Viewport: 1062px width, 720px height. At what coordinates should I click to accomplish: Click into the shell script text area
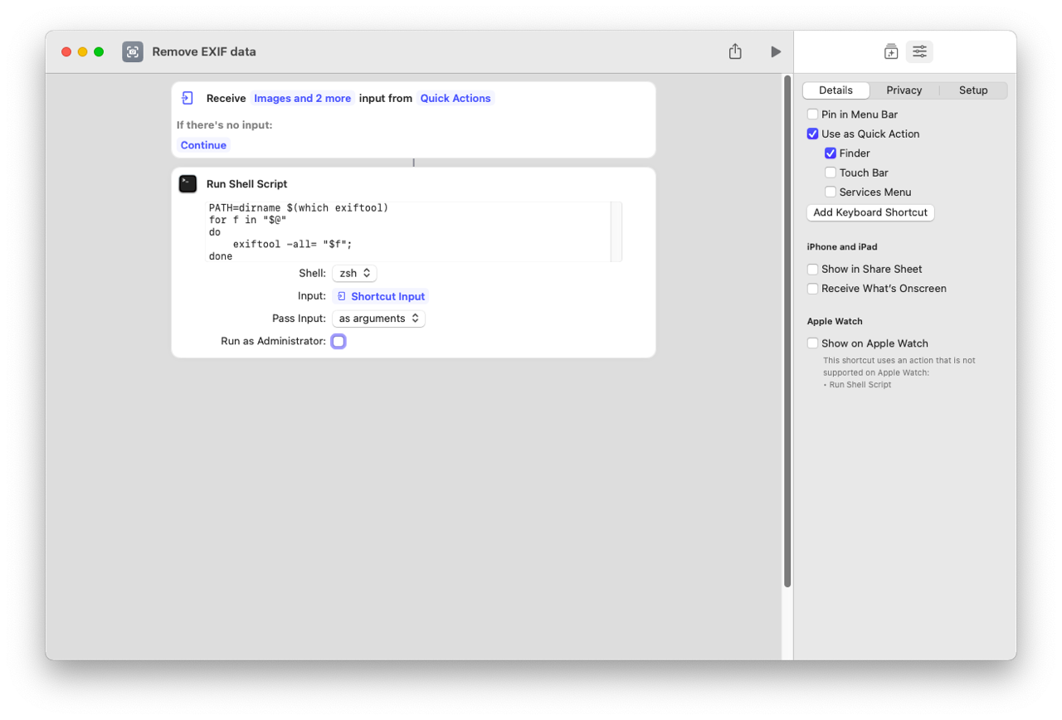(407, 232)
